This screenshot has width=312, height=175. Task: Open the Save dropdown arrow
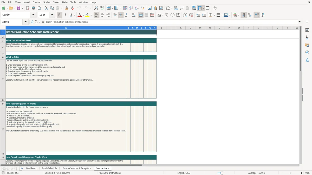tap(22, 8)
